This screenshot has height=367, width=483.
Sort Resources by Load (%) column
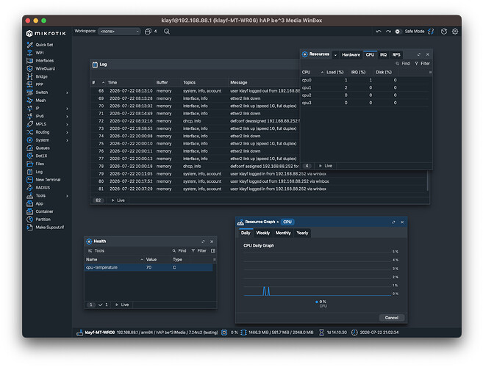point(334,72)
